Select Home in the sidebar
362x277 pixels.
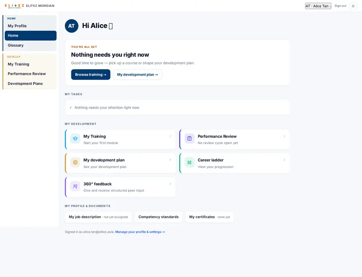(x=31, y=35)
